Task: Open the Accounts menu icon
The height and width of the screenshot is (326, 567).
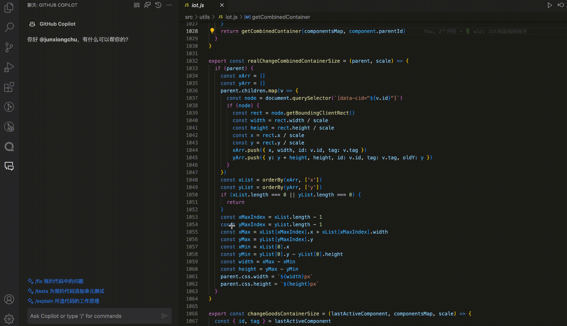Action: (9, 299)
